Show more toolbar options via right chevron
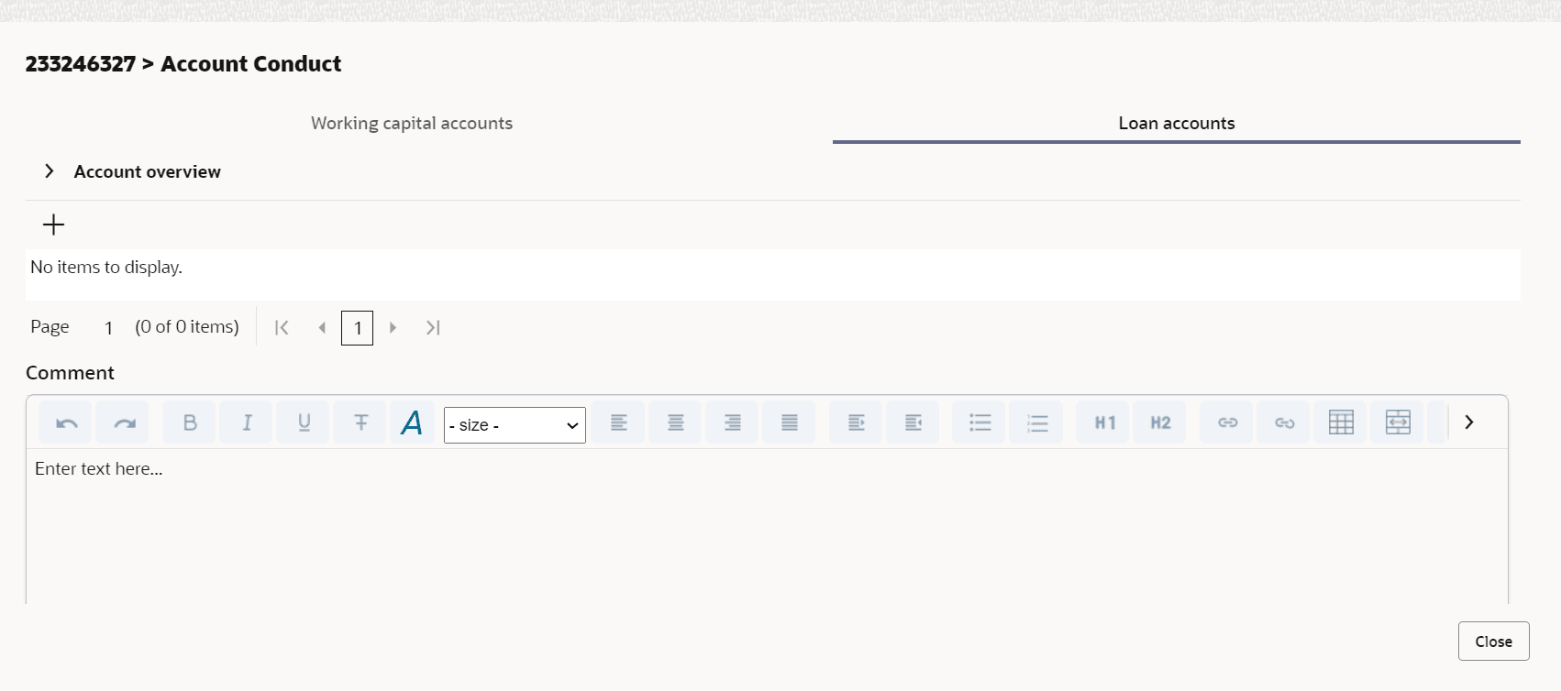 [x=1469, y=422]
